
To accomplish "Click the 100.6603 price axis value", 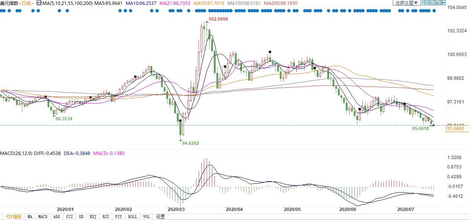I will click(x=457, y=55).
